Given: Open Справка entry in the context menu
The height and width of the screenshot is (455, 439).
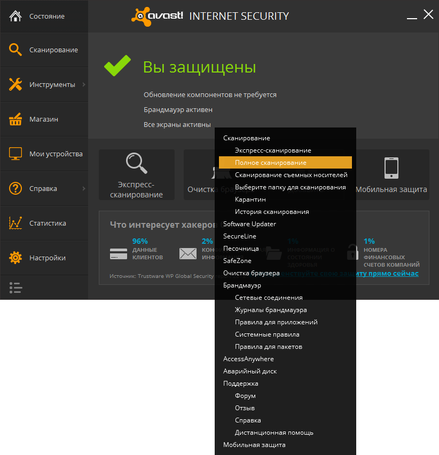Looking at the screenshot, I should (x=285, y=420).
